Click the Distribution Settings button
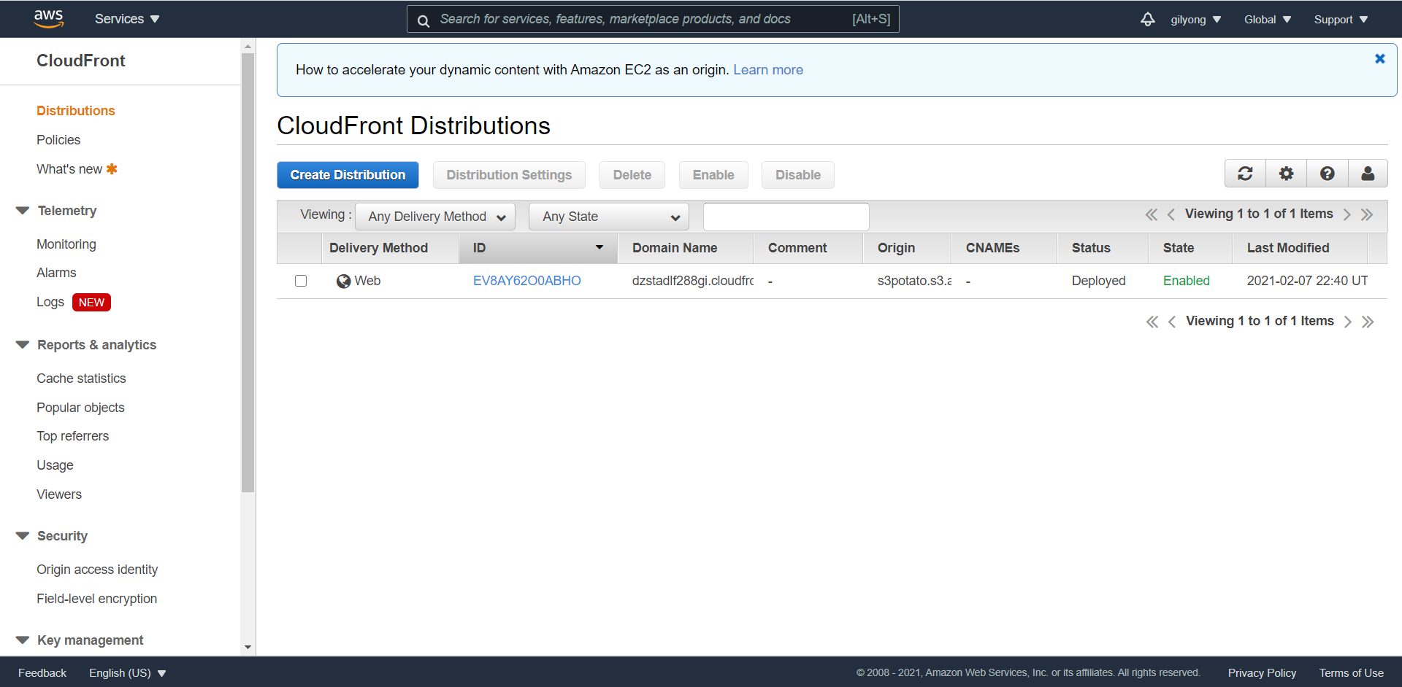1402x687 pixels. (x=509, y=175)
